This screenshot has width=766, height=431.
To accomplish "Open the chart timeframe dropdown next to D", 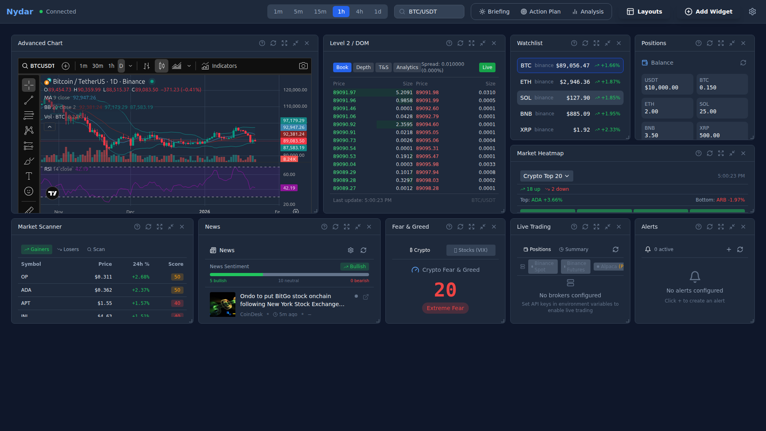I will click(130, 66).
